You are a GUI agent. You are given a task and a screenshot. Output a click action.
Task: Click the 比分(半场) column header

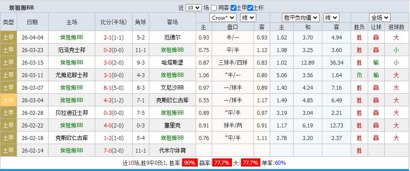(113, 22)
